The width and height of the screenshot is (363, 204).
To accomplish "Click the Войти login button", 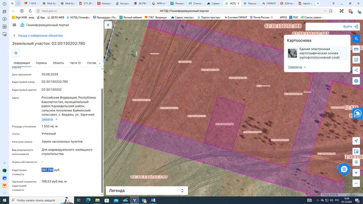I will pyautogui.click(x=351, y=27).
